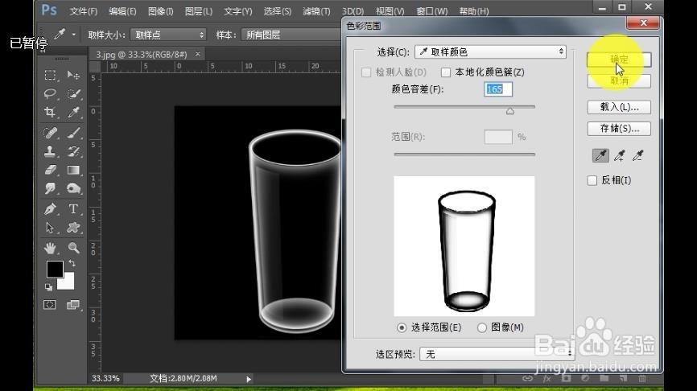Open the tool preset picker arrow

tap(74, 35)
